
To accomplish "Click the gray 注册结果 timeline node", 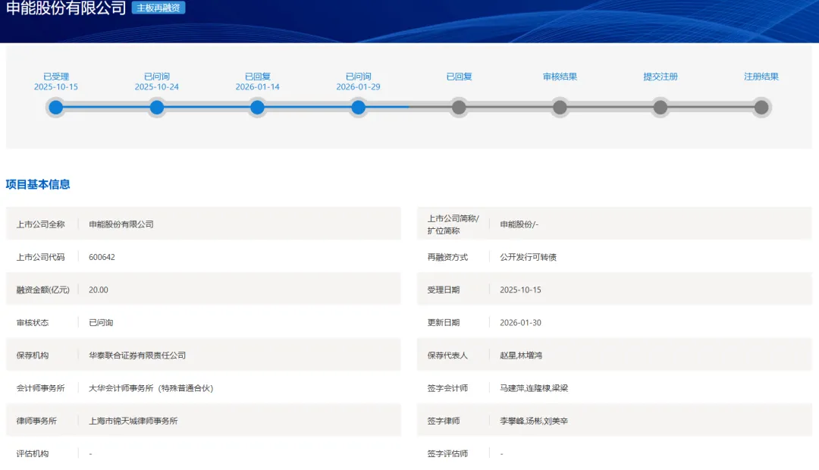I will 761,108.
